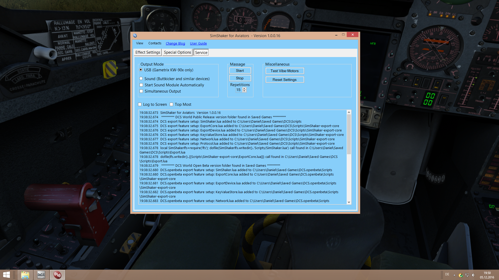The width and height of the screenshot is (499, 280).
Task: Click the log scrollbar thumb
Action: (349, 134)
